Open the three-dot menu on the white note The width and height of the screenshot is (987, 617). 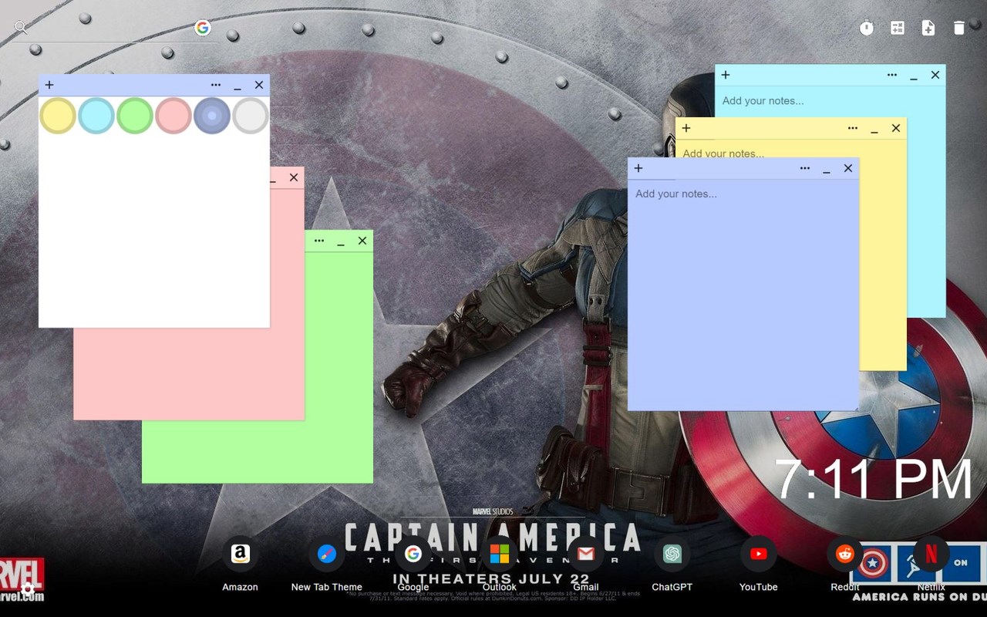216,85
